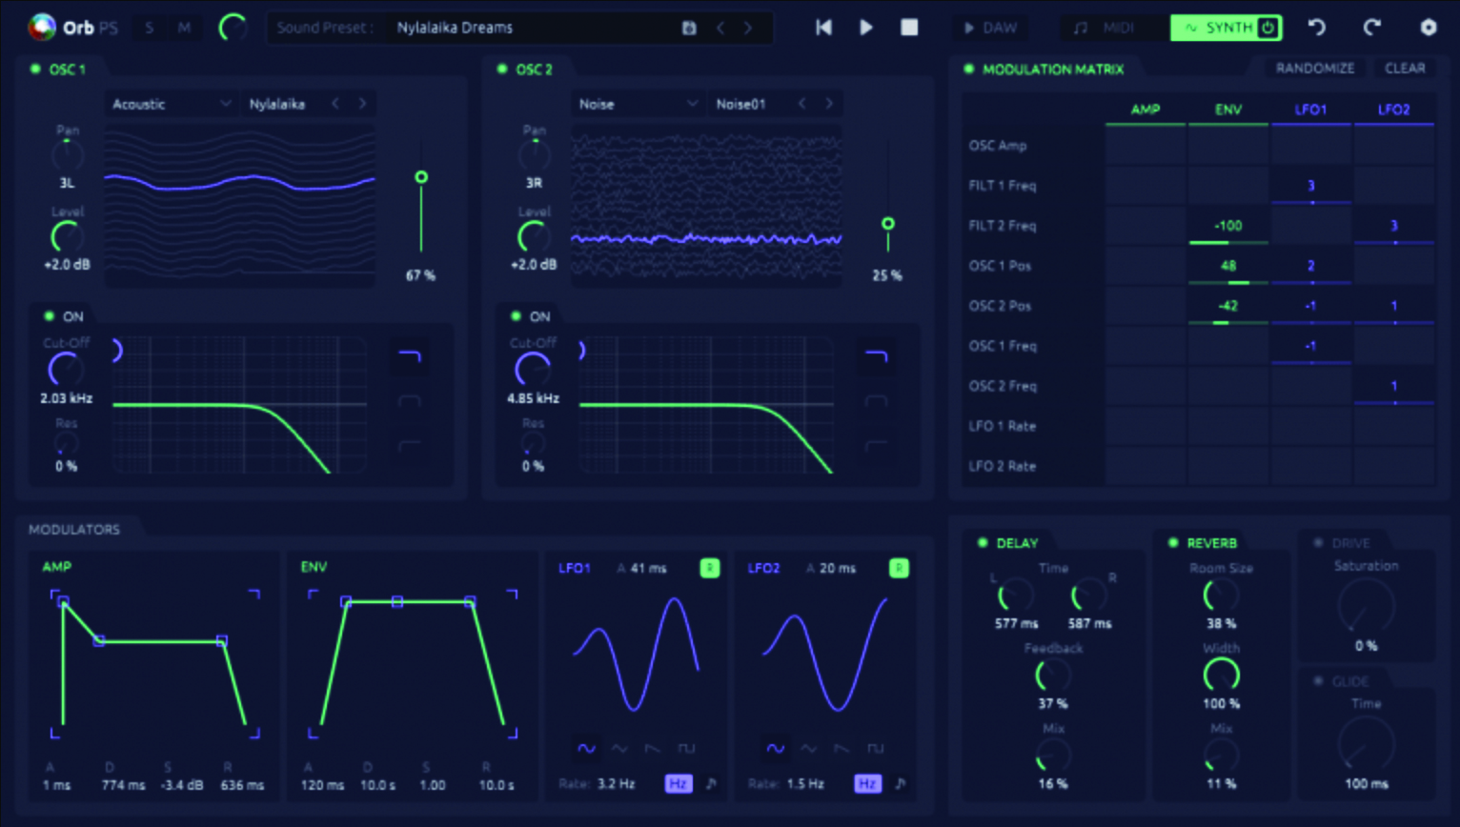Start playback with the play button
This screenshot has height=827, width=1460.
(866, 28)
